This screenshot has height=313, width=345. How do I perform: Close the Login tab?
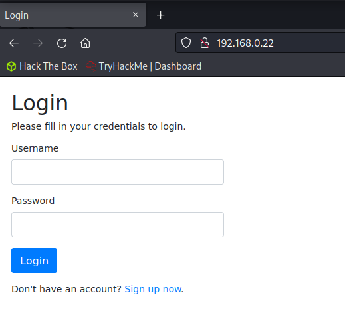click(x=136, y=15)
